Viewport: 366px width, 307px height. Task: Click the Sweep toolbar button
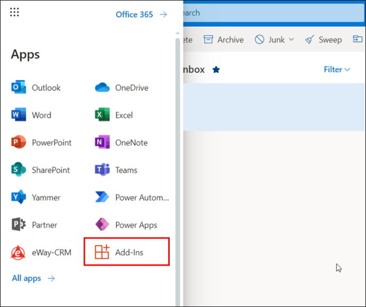(x=323, y=39)
